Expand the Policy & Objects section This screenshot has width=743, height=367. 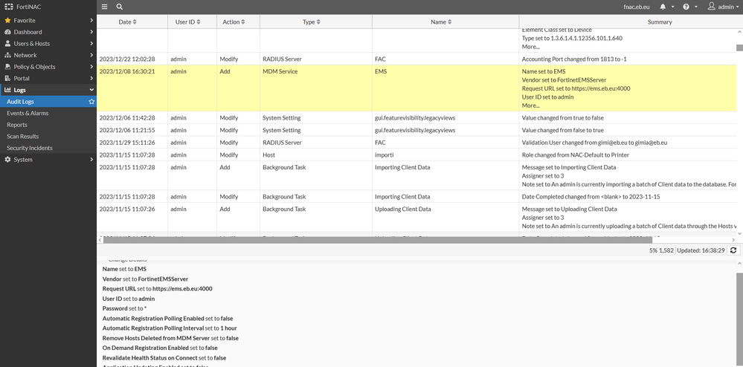click(91, 67)
